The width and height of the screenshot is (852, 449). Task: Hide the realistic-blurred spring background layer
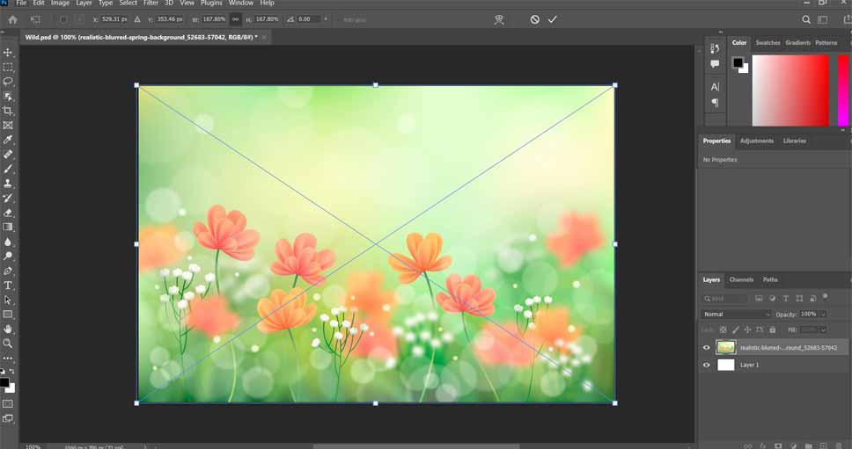point(706,348)
